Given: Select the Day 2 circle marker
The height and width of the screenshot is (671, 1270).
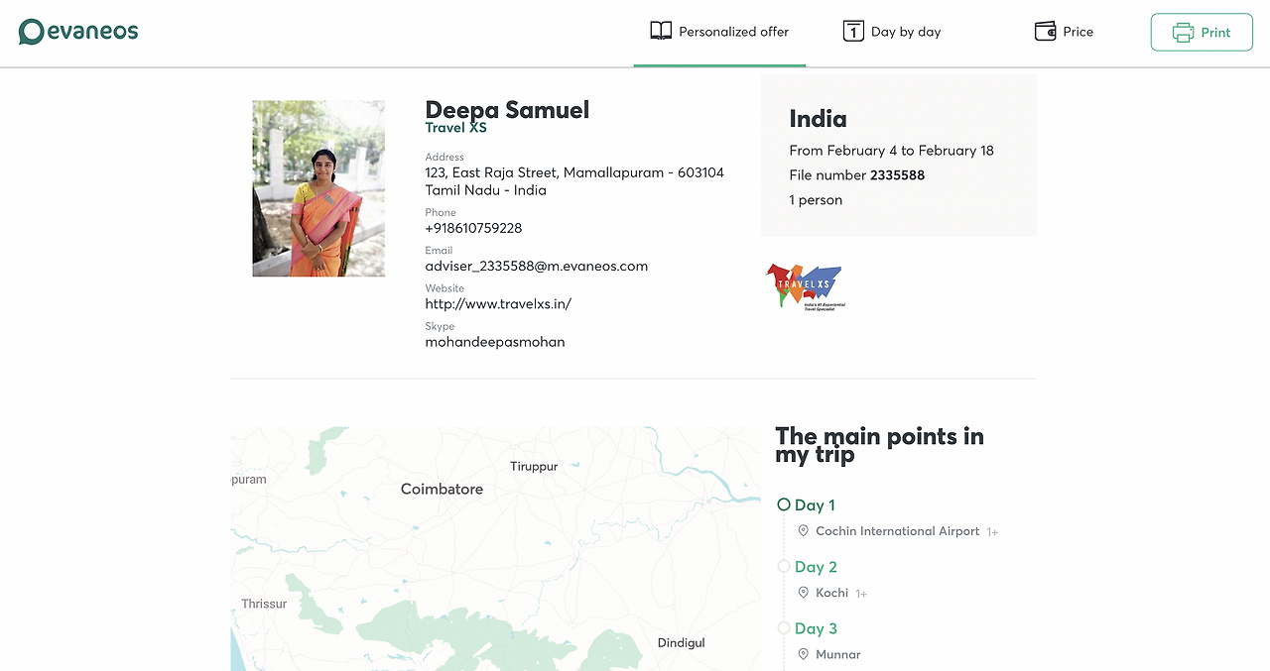Looking at the screenshot, I should pyautogui.click(x=784, y=566).
